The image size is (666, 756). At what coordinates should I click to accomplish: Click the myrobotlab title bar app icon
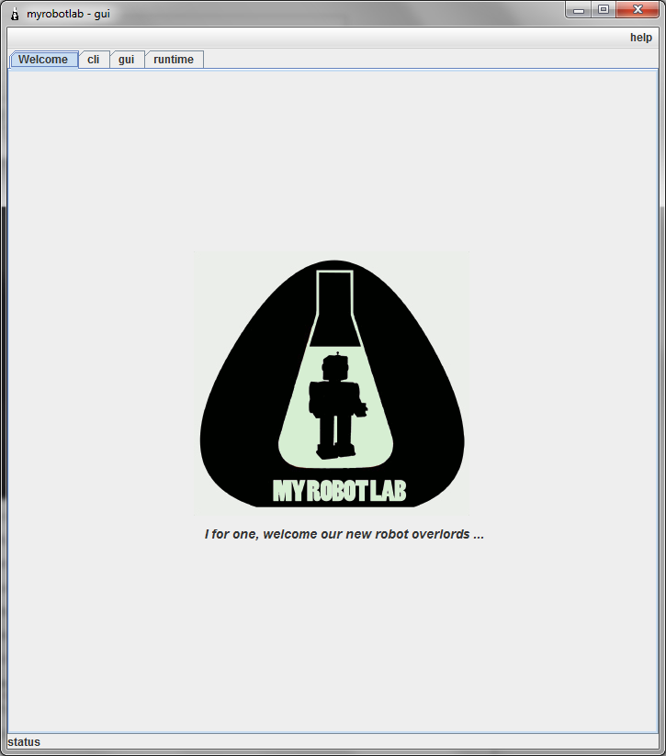click(x=15, y=14)
